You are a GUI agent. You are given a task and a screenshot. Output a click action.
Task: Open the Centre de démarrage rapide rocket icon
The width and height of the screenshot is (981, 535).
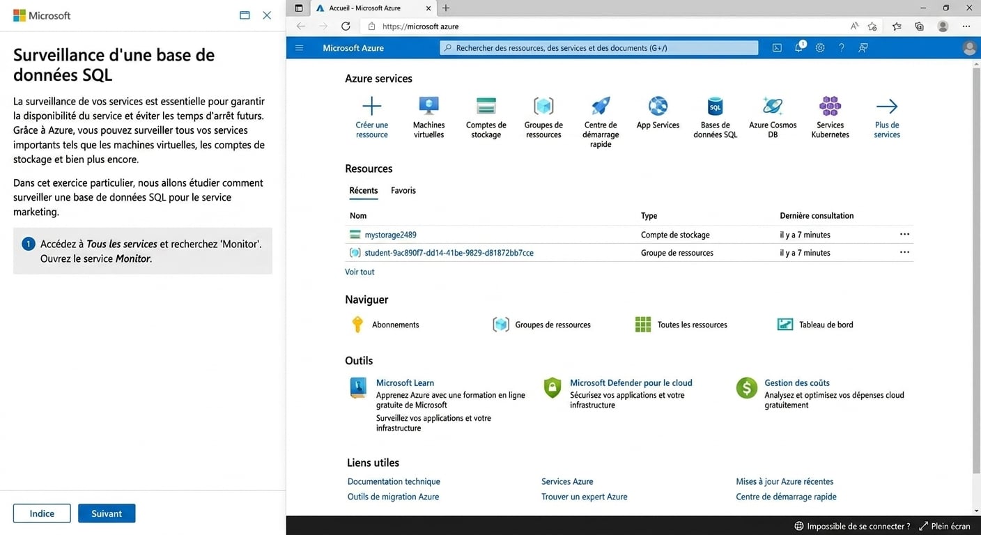(601, 106)
